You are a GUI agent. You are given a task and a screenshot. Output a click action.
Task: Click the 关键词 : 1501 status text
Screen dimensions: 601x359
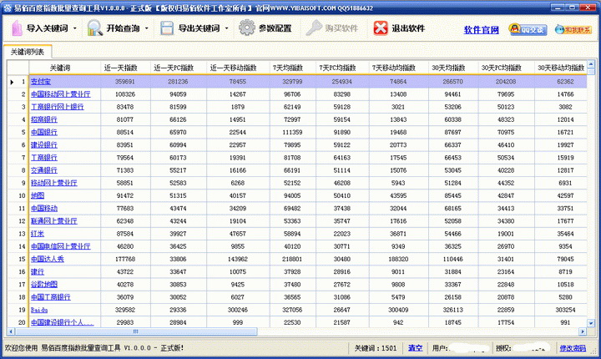tap(376, 348)
